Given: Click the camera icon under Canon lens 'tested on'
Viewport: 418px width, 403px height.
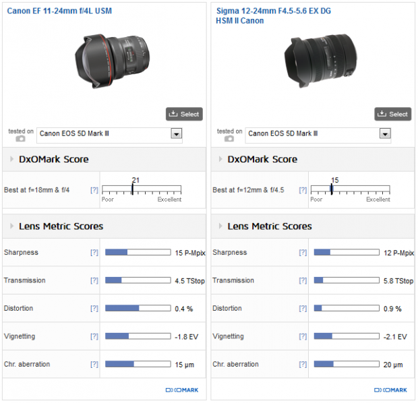Looking at the screenshot, I should [20, 139].
